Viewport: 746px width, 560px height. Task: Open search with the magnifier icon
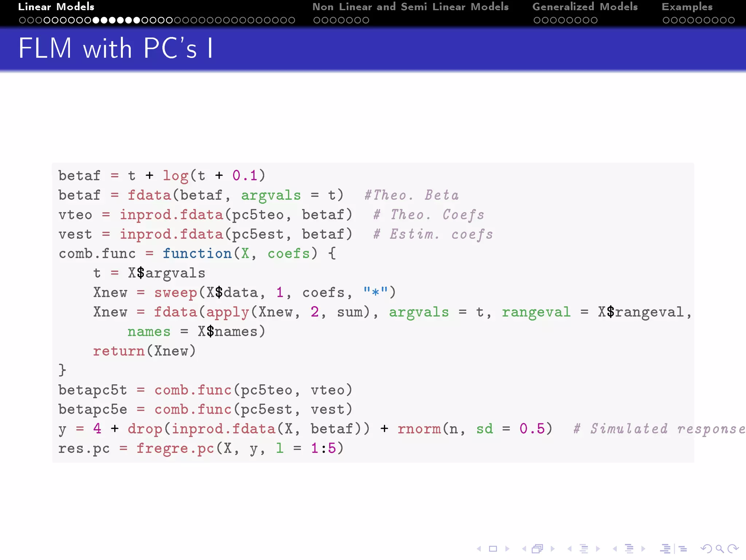point(719,549)
